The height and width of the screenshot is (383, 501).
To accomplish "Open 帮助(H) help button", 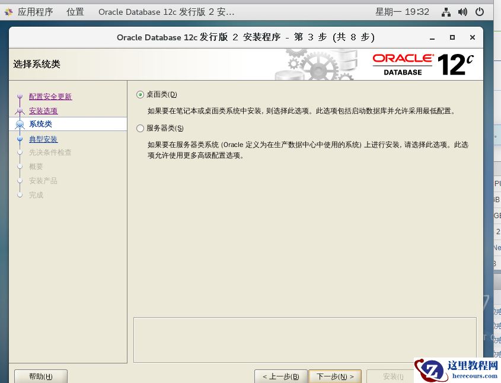I will [41, 376].
